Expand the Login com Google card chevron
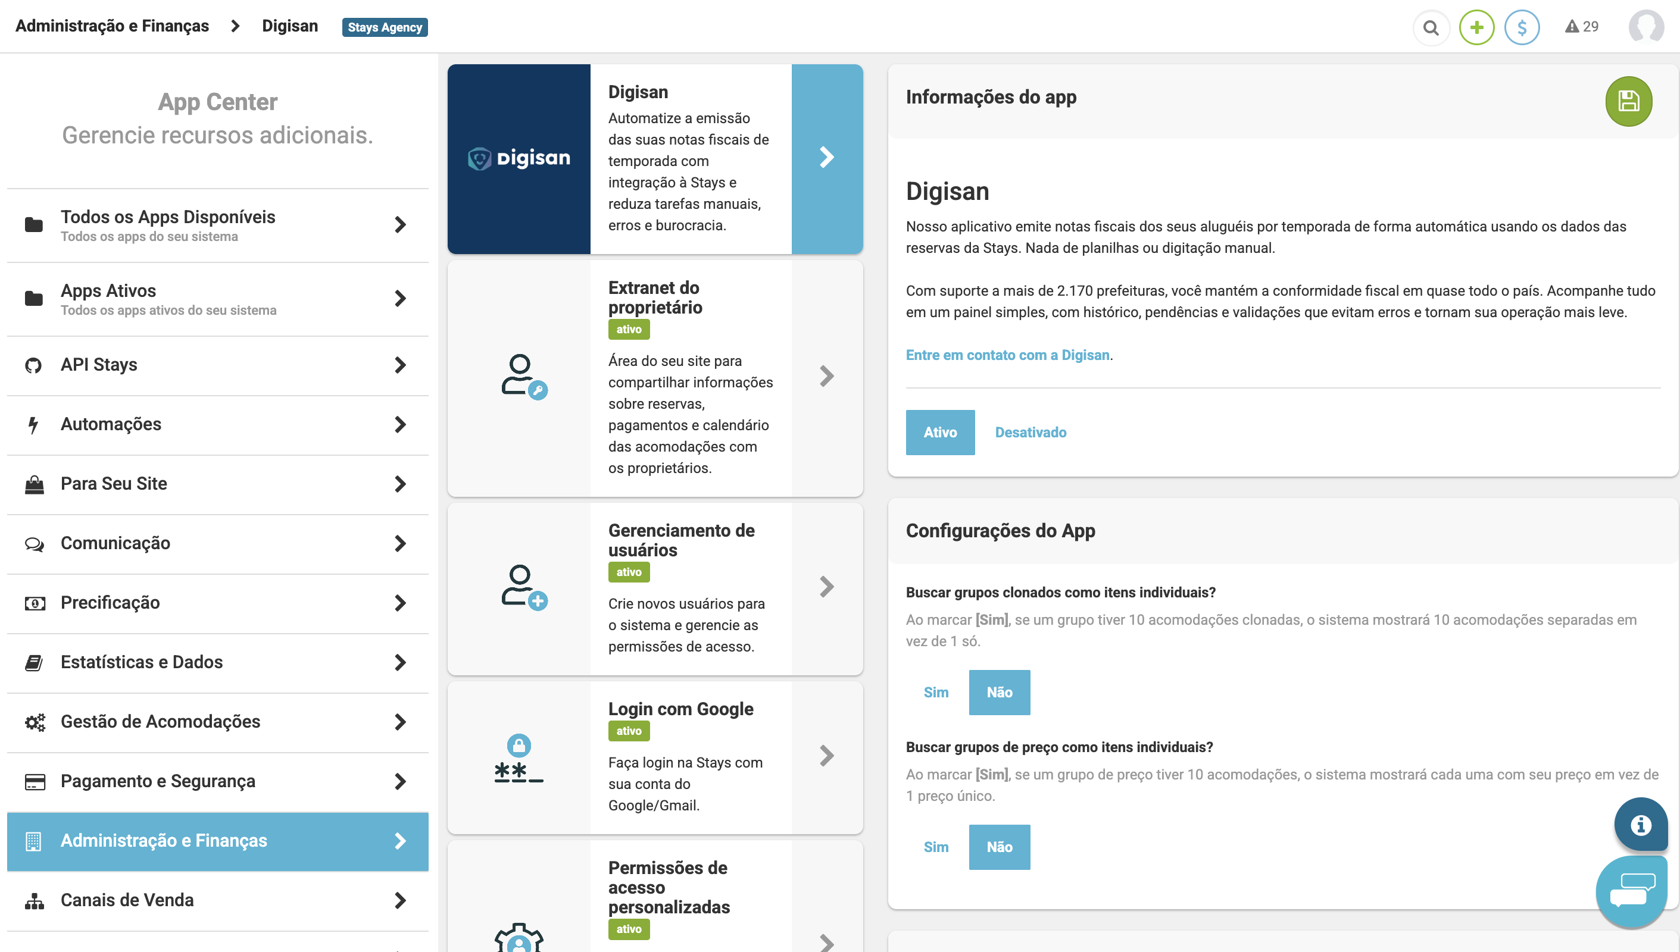 tap(826, 756)
